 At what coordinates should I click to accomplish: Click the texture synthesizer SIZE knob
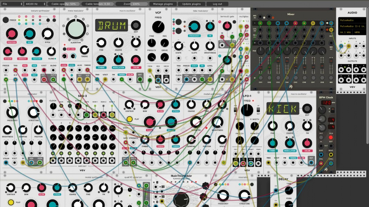[x=29, y=34]
